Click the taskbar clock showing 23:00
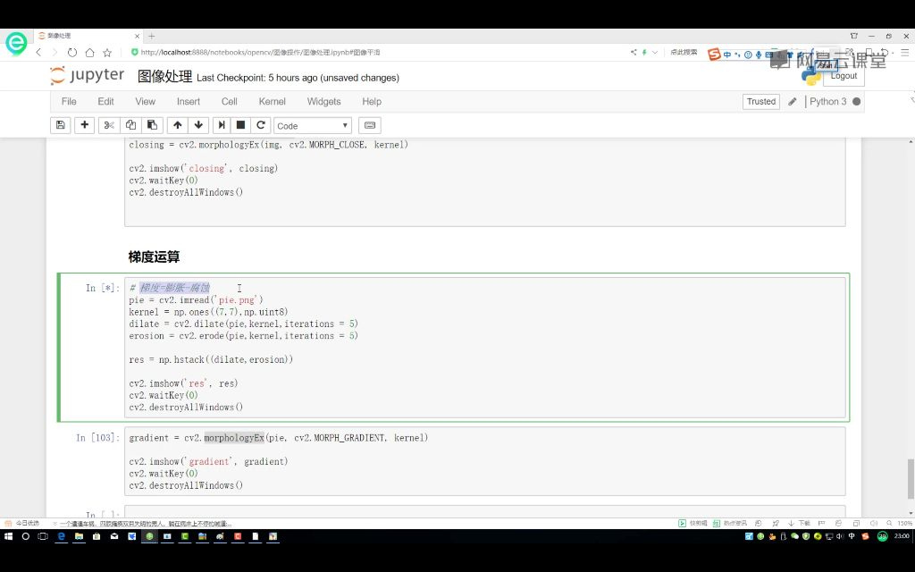Screen dimensions: 915x572 [902, 536]
